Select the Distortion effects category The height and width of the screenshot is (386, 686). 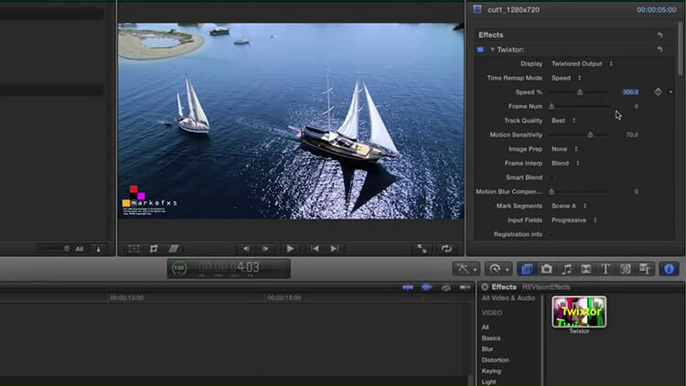coord(495,359)
